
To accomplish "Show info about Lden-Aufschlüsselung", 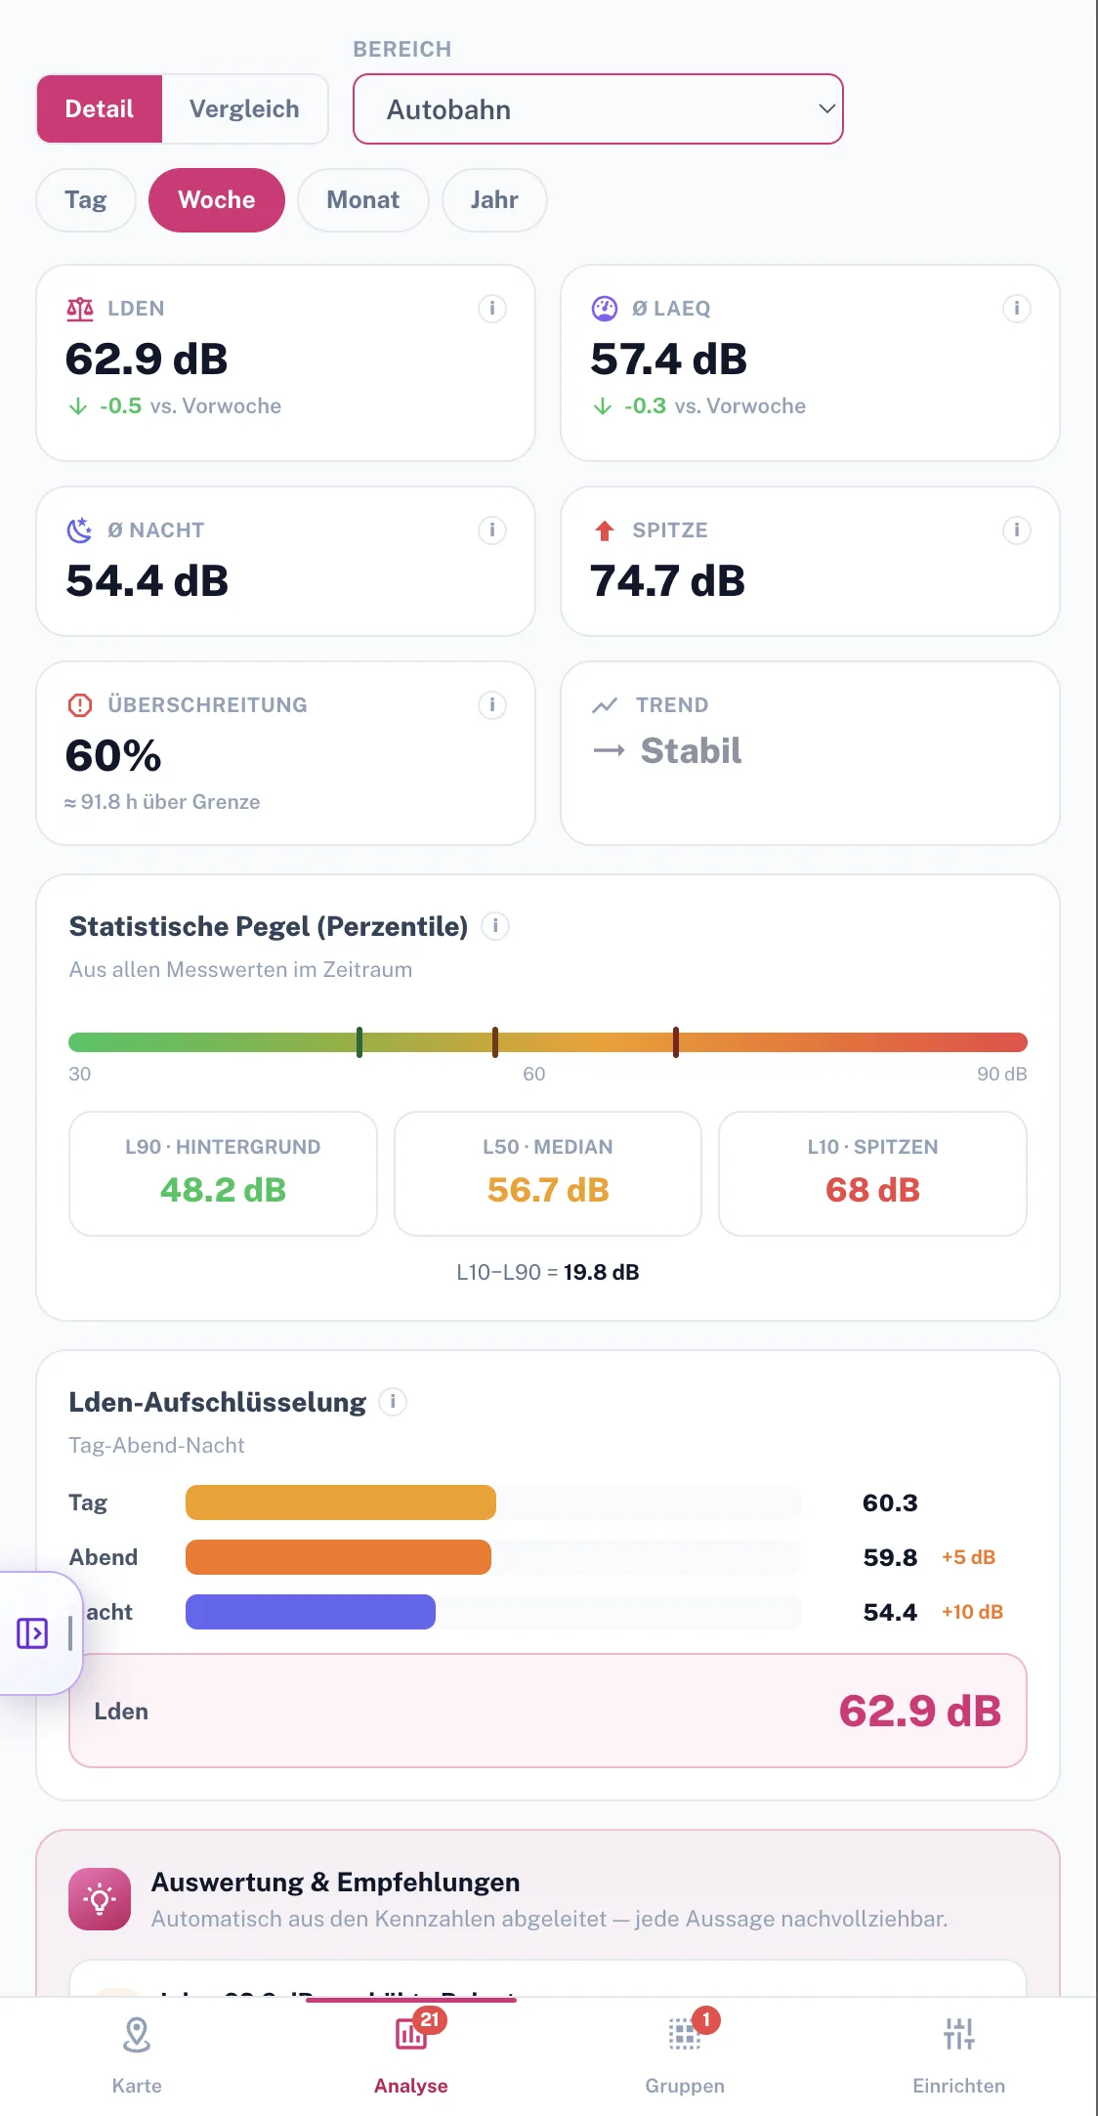I will coord(393,1402).
